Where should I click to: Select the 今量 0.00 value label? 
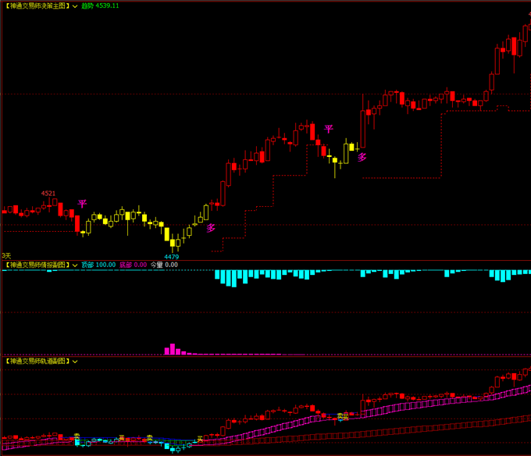164,265
